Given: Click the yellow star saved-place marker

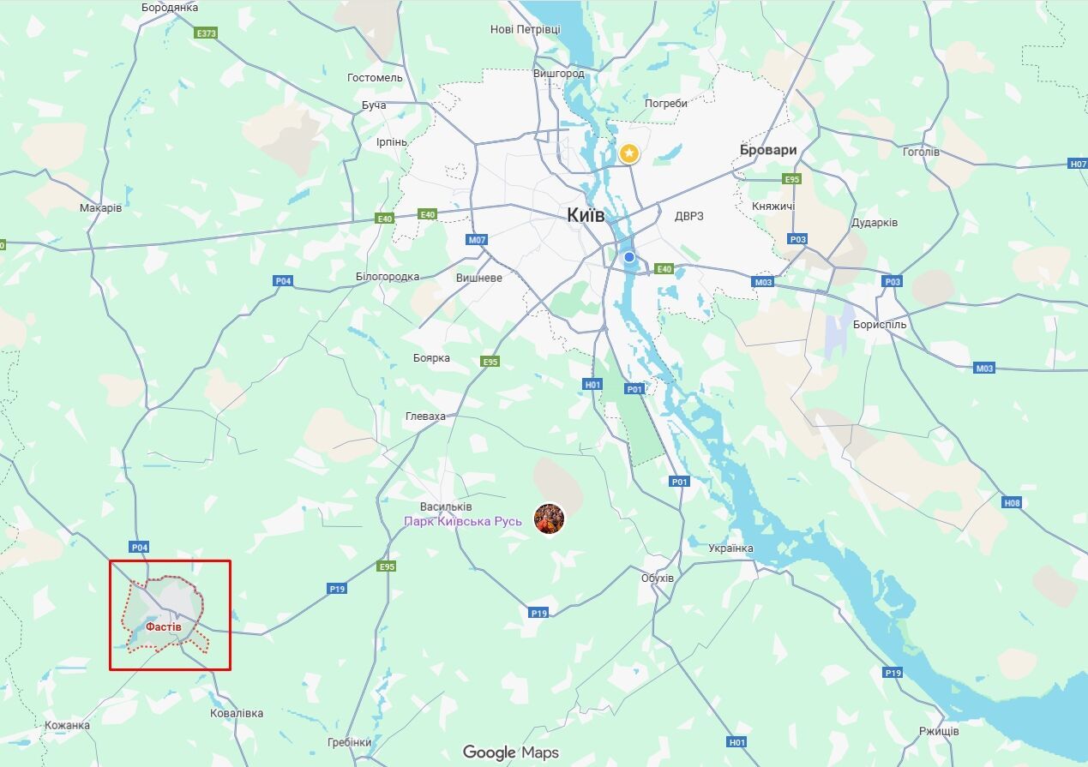Looking at the screenshot, I should (629, 153).
